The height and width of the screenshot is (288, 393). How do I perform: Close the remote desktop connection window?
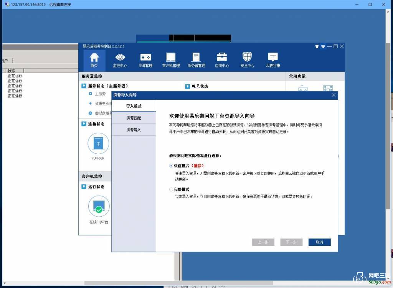tap(384, 5)
